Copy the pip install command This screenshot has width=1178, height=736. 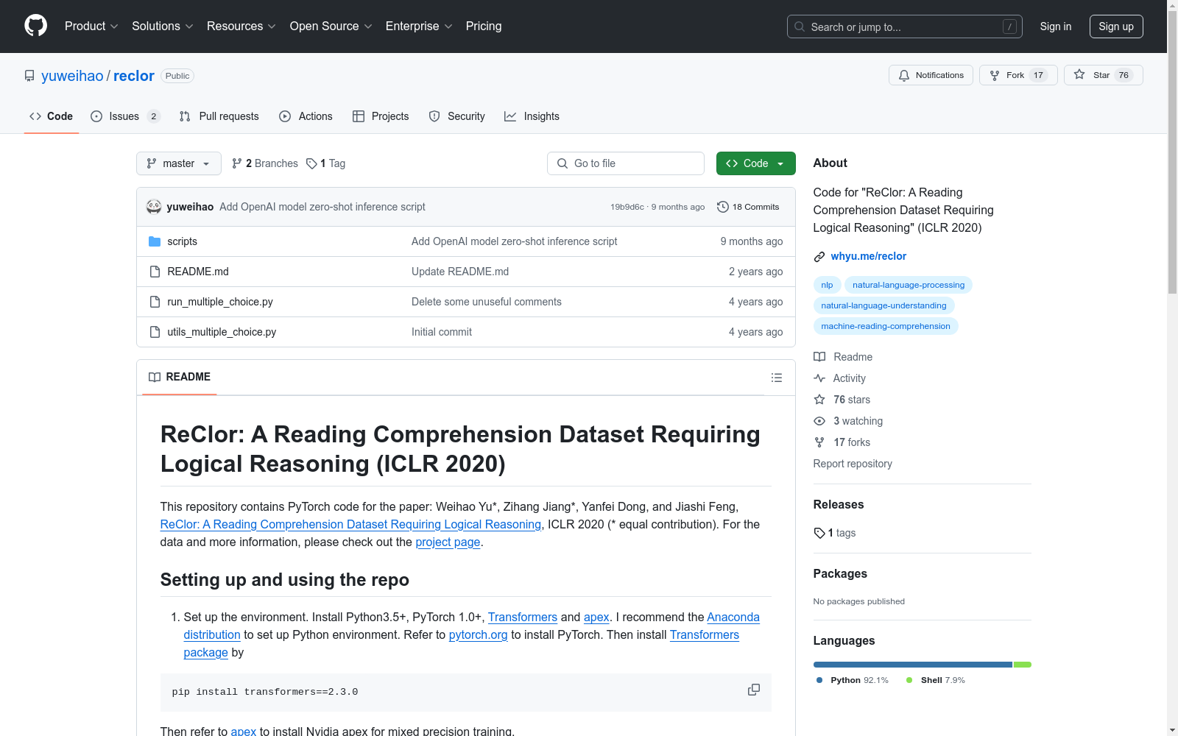(754, 690)
